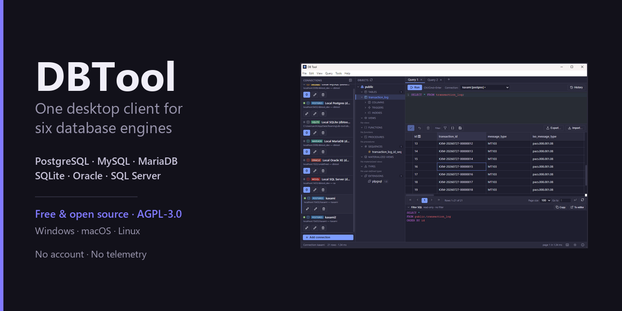This screenshot has width=622, height=311.
Task: Refresh results with the reload icon
Action: tap(582, 200)
